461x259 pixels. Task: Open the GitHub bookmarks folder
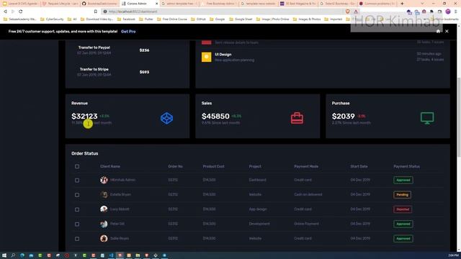point(199,19)
